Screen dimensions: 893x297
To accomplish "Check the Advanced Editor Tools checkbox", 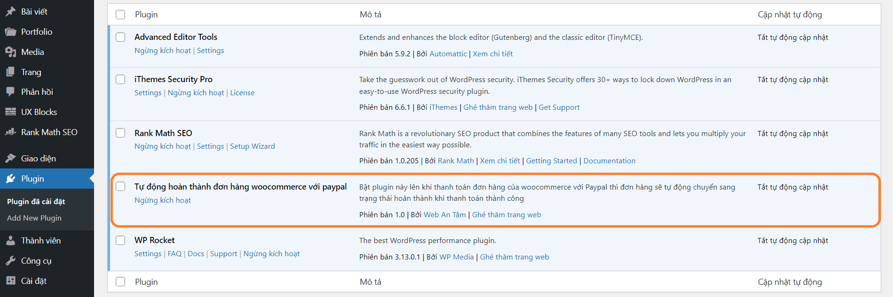I will coord(120,37).
